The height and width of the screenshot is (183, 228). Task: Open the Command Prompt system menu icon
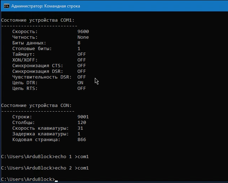click(x=5, y=6)
